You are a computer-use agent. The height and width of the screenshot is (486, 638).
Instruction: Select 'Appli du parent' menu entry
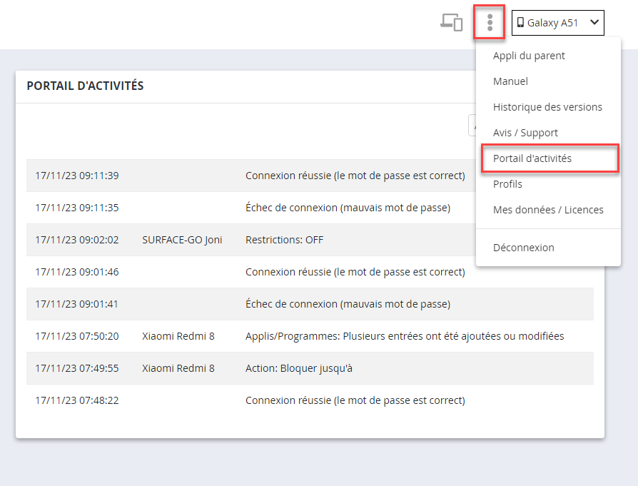[x=529, y=56]
